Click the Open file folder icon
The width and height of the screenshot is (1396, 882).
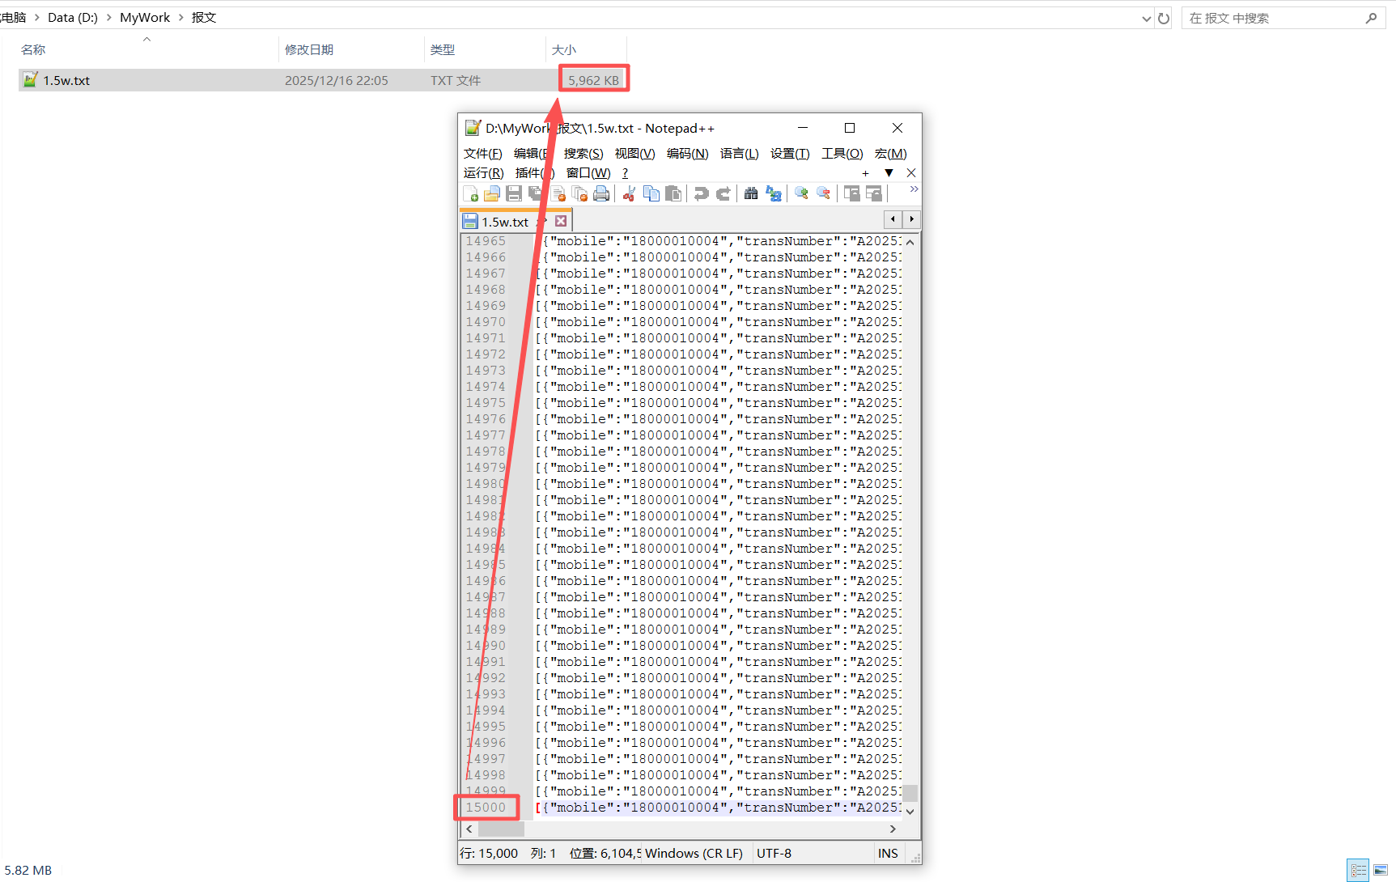tap(492, 193)
